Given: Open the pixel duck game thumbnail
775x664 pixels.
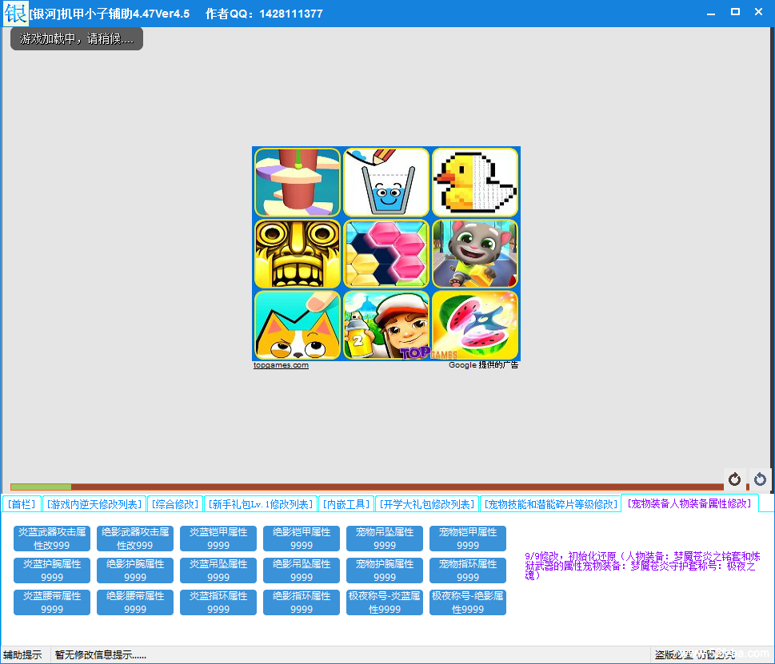Looking at the screenshot, I should 475,183.
